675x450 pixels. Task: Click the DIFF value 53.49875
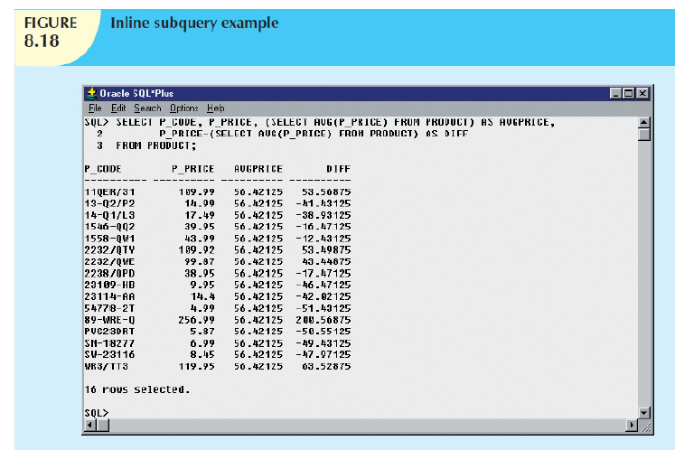click(x=326, y=249)
